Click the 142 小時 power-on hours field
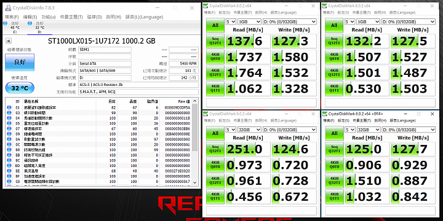The image size is (443, 221). [x=183, y=78]
